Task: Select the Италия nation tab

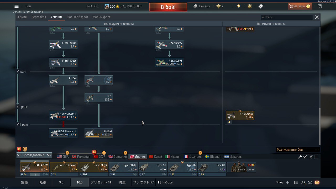Action: [x=173, y=157]
